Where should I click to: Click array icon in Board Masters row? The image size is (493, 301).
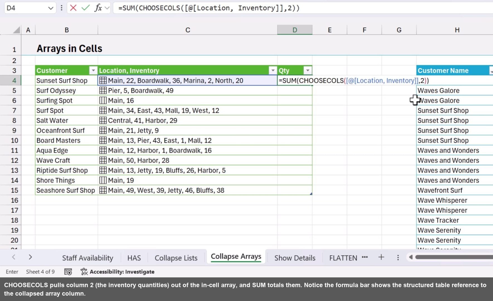coord(103,140)
